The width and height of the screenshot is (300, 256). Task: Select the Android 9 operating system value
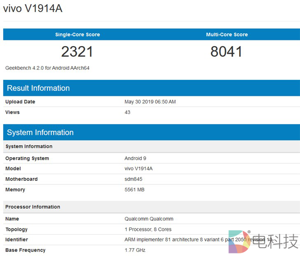[x=135, y=158]
